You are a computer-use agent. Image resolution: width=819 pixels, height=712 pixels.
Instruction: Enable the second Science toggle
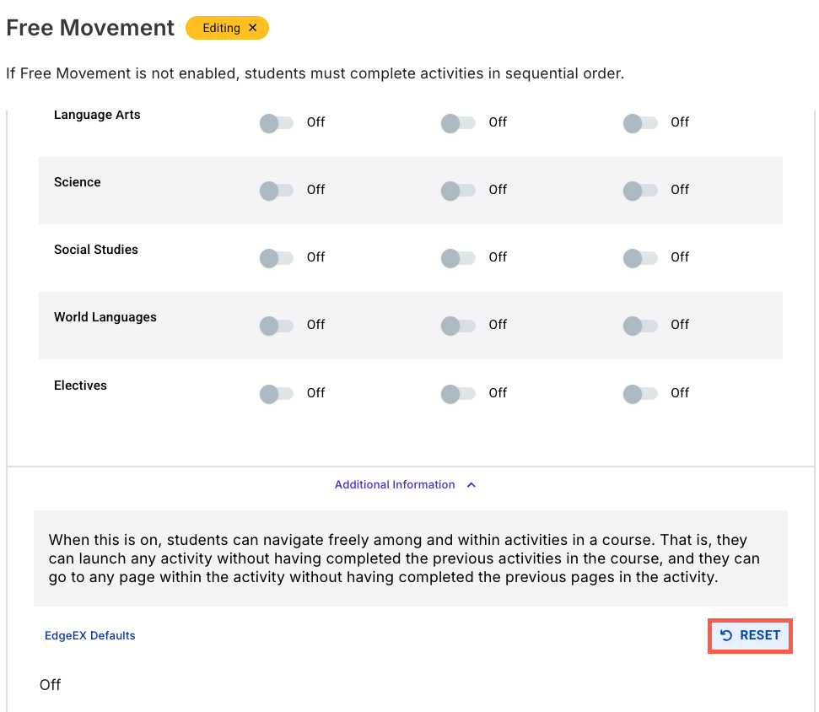click(458, 191)
